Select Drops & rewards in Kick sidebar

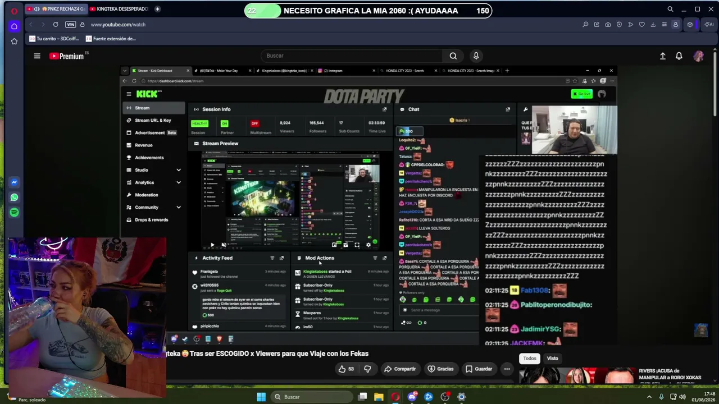click(x=153, y=220)
